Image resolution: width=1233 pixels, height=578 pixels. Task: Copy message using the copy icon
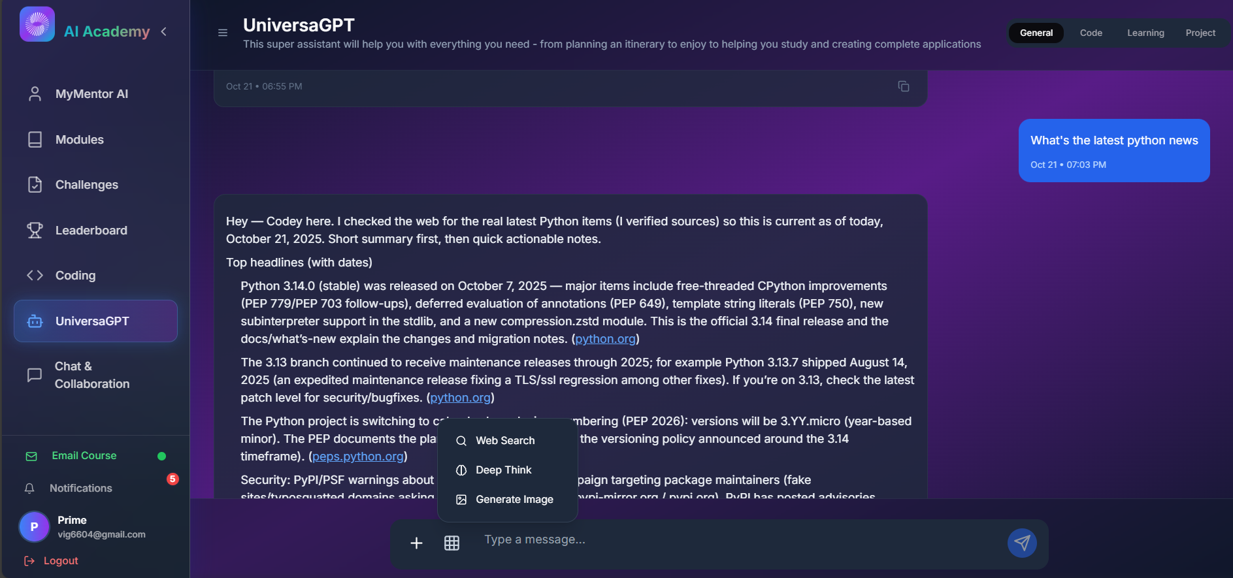pos(904,86)
